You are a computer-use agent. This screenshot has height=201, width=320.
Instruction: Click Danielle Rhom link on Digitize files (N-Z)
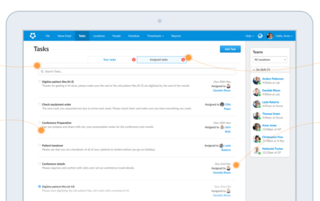[x=222, y=90]
